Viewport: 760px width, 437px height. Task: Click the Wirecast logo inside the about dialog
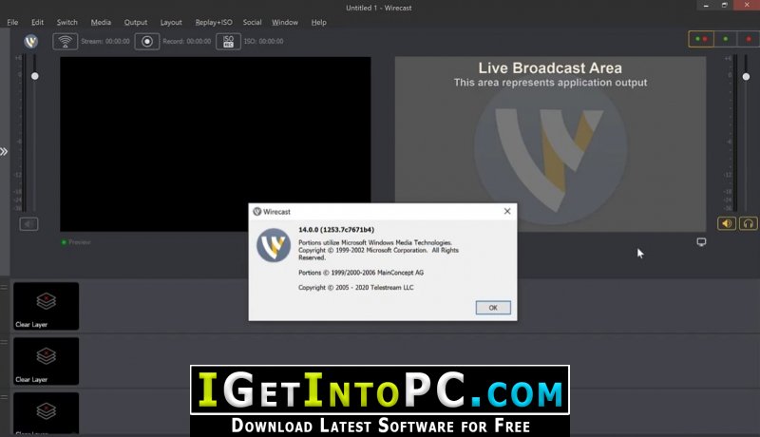pos(274,245)
